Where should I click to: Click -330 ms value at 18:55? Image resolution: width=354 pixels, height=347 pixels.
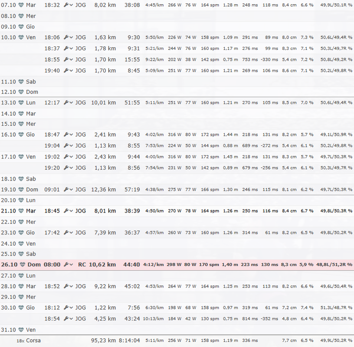(269, 59)
